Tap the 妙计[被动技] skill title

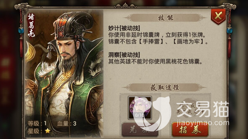tap(124, 28)
